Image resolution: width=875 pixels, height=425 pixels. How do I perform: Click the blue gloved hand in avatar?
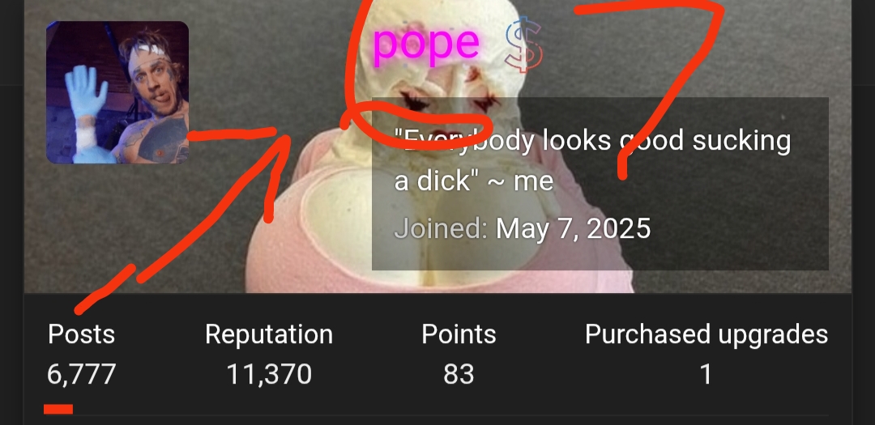85,92
